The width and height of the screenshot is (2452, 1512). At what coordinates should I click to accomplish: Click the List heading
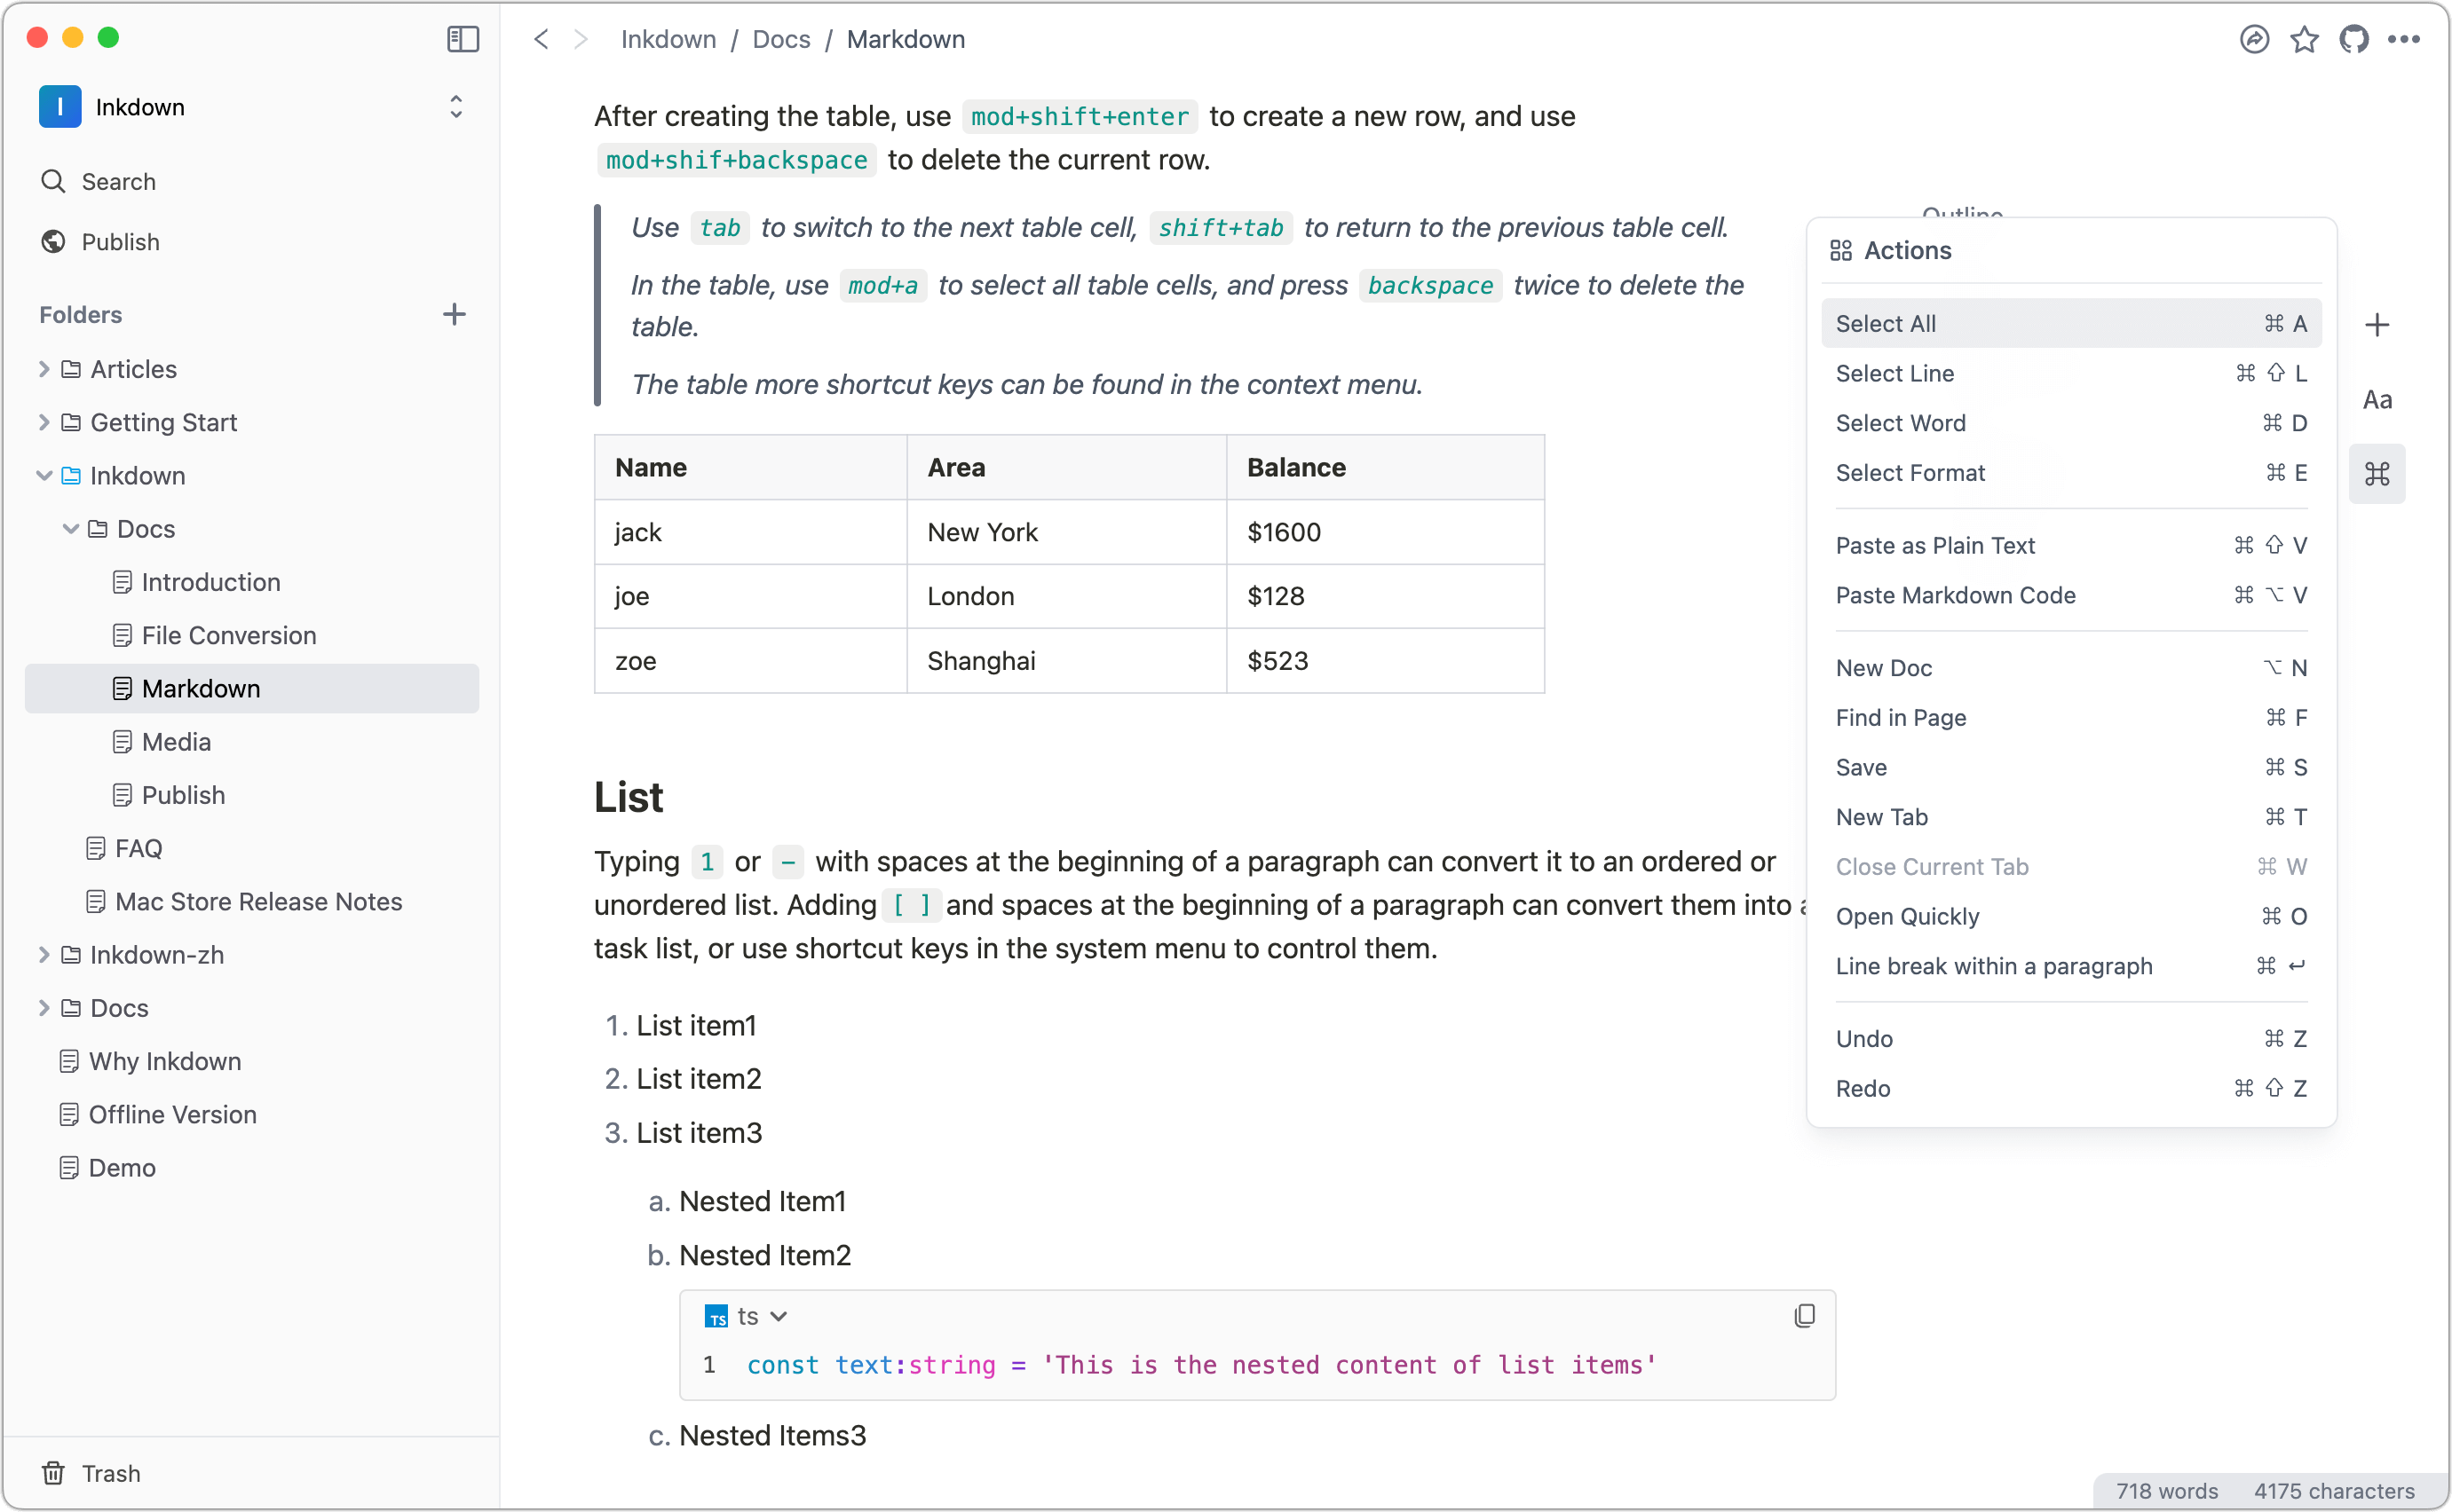tap(629, 797)
